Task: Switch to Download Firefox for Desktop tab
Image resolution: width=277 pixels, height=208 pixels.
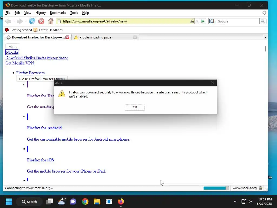Action: [38, 37]
